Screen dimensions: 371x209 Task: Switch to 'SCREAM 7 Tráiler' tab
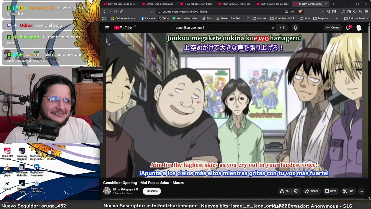coord(235,4)
